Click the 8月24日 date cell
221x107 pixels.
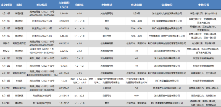[6, 103]
